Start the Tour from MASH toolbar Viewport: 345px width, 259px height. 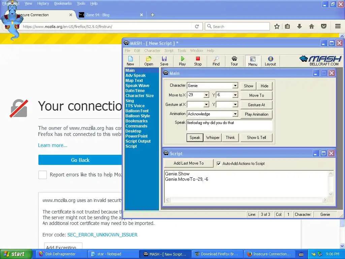point(234,61)
